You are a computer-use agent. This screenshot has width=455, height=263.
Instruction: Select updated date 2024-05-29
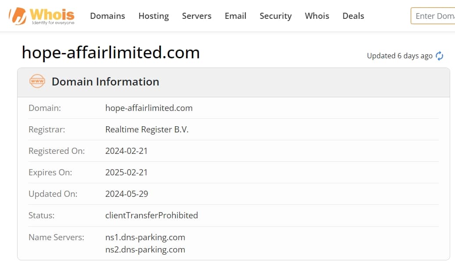pos(126,194)
